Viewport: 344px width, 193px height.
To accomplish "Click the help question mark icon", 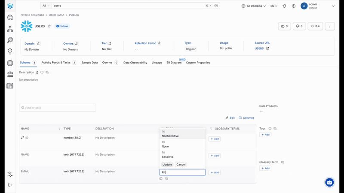I will coord(294,6).
